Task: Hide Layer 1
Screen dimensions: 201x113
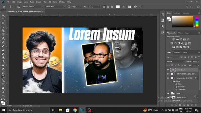Action: (x=168, y=94)
